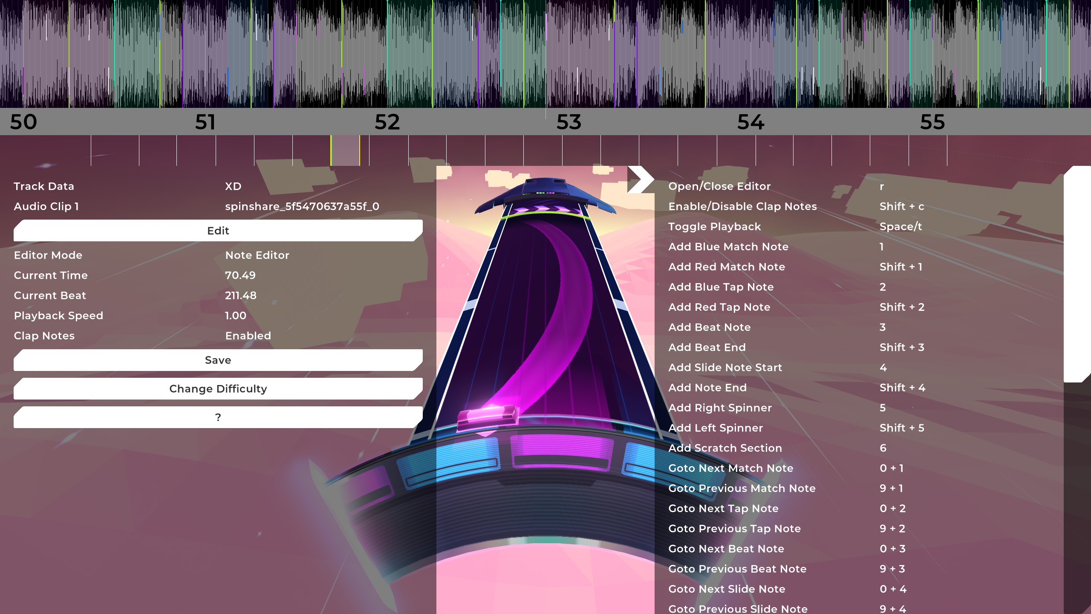
Task: Click Toggle Playback shortcut entry
Action: [714, 227]
